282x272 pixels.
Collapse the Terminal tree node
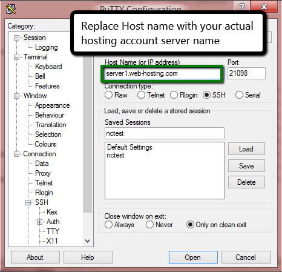coord(16,57)
